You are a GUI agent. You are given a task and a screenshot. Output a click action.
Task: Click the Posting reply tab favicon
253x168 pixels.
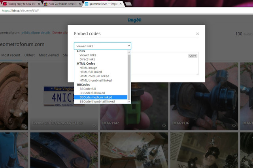click(5, 4)
